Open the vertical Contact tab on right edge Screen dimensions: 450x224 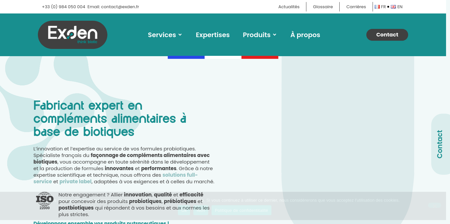pyautogui.click(x=439, y=144)
